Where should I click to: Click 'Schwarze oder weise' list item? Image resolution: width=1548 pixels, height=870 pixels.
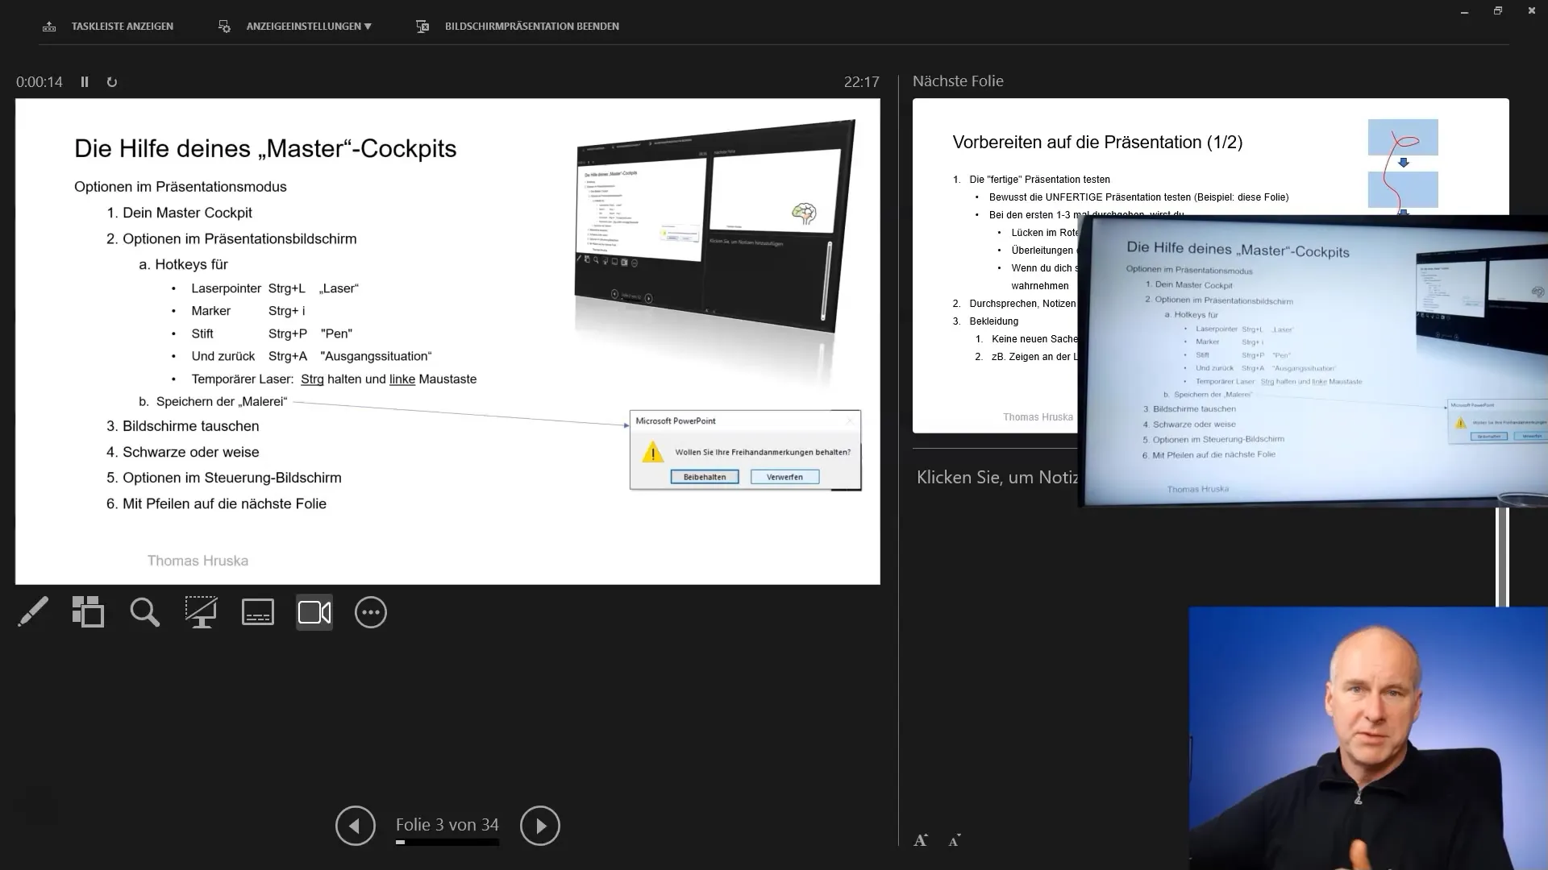click(x=183, y=452)
